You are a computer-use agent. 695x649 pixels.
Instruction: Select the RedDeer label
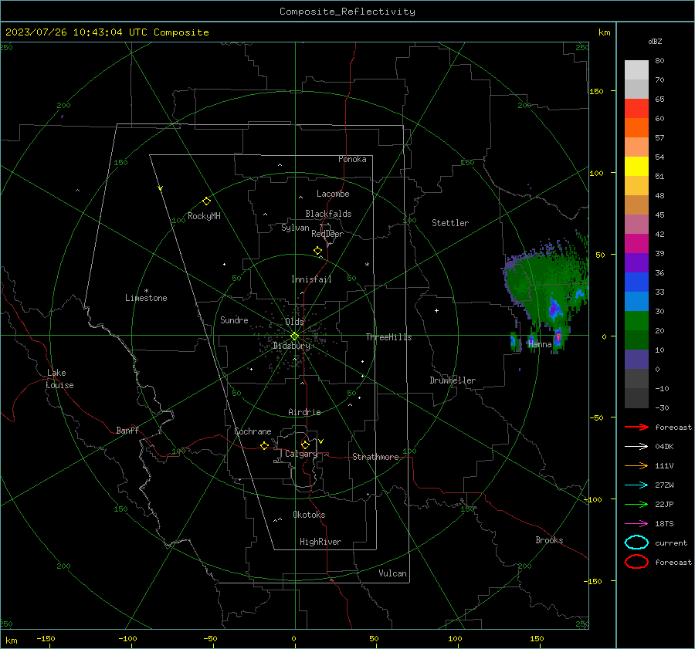(x=327, y=234)
